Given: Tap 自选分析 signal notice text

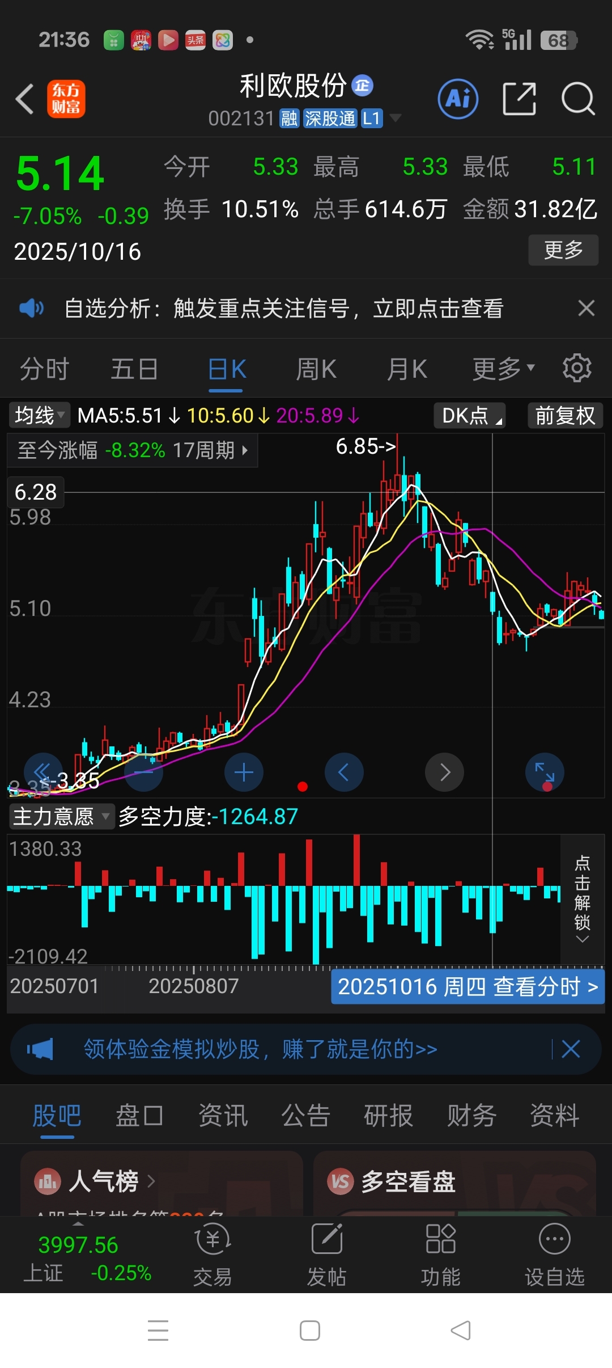Looking at the screenshot, I should click(x=283, y=308).
